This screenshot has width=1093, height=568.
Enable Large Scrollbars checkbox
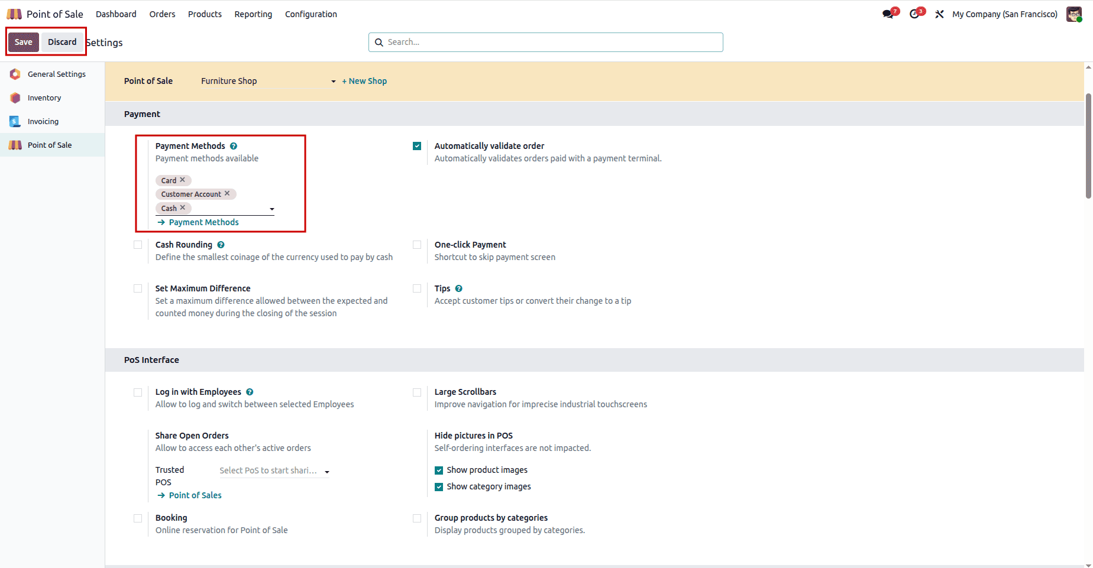click(417, 392)
